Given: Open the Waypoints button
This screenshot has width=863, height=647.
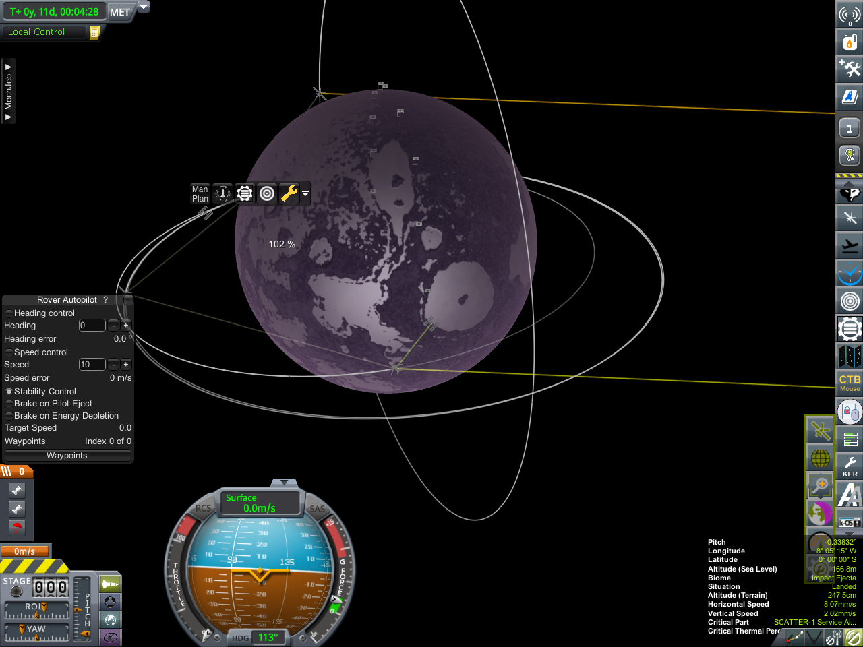Looking at the screenshot, I should pyautogui.click(x=67, y=456).
